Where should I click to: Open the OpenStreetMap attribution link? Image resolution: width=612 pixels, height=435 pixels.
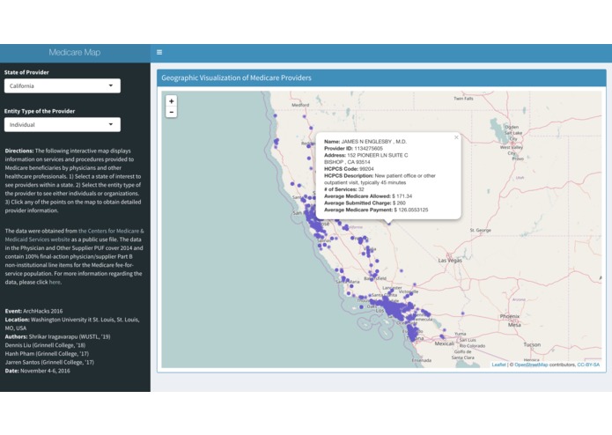point(531,365)
